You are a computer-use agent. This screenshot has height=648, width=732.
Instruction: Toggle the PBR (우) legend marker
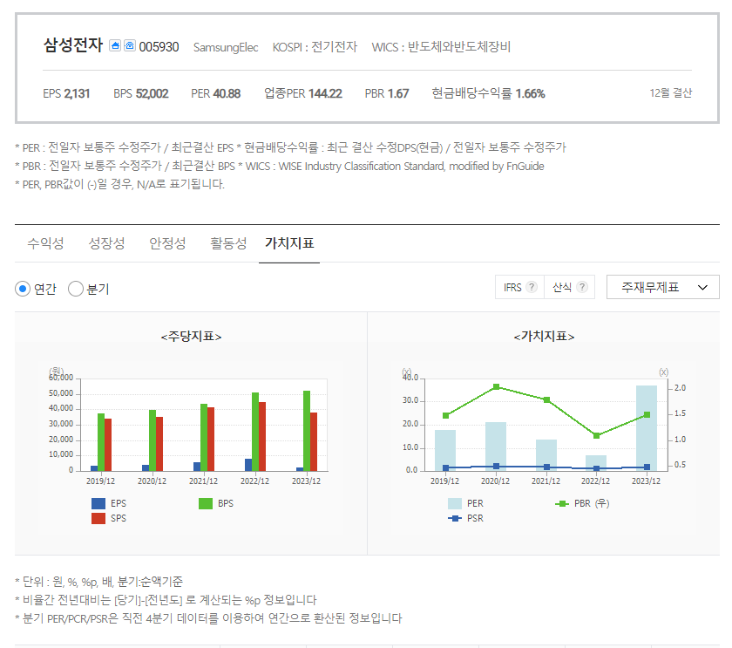pos(562,503)
